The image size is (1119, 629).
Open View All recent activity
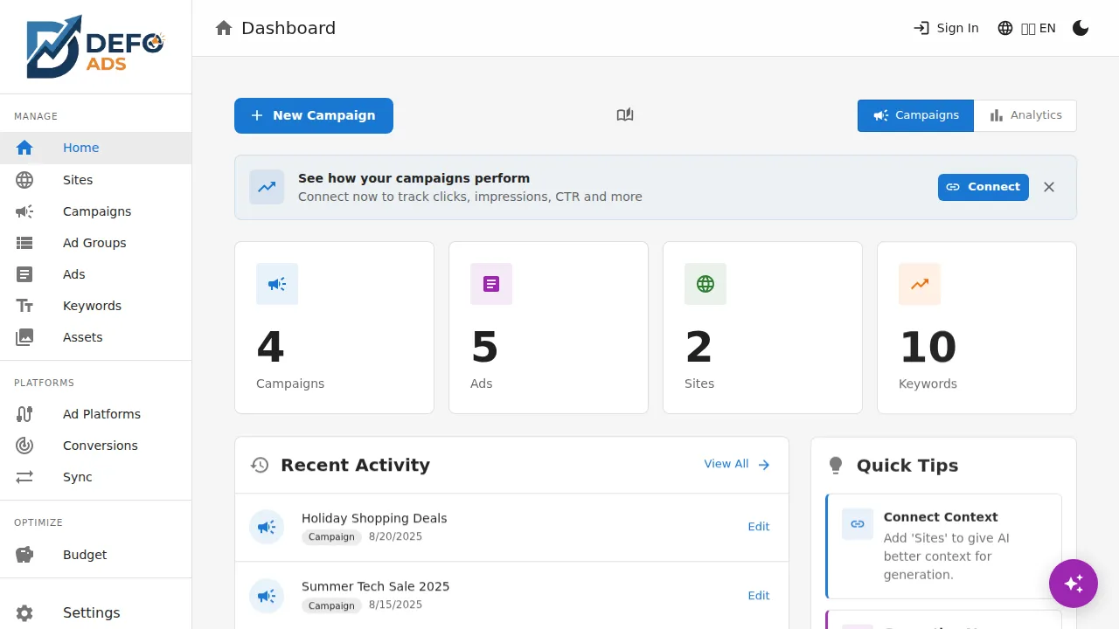click(x=737, y=464)
